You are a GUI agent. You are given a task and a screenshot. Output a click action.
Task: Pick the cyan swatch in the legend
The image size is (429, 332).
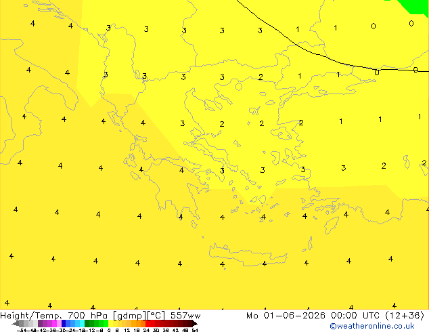(x=82, y=324)
